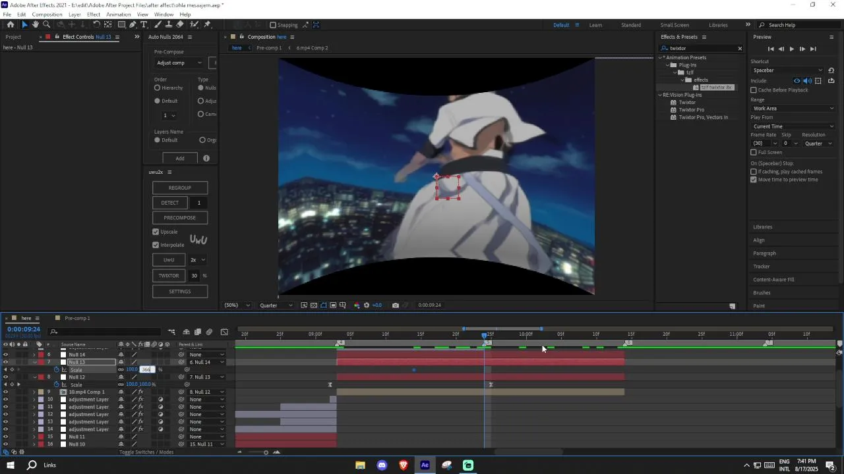Toggle the Graph Editor button
Viewport: 844px width, 474px height.
pyautogui.click(x=224, y=332)
